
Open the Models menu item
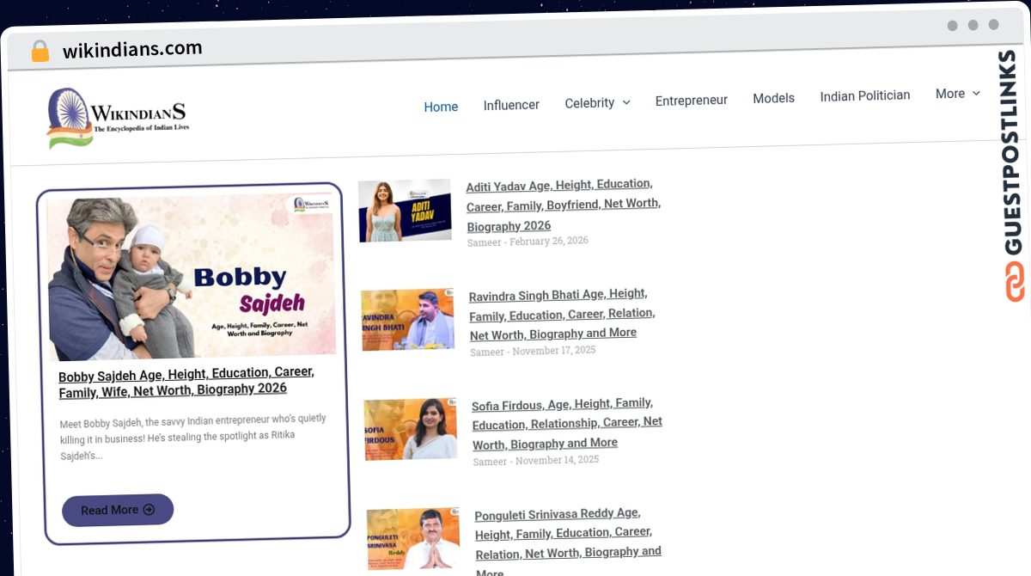pos(773,98)
